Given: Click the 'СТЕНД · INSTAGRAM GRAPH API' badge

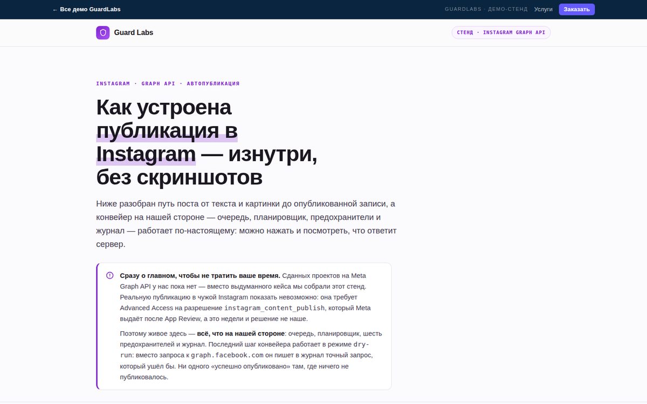Looking at the screenshot, I should pos(501,33).
